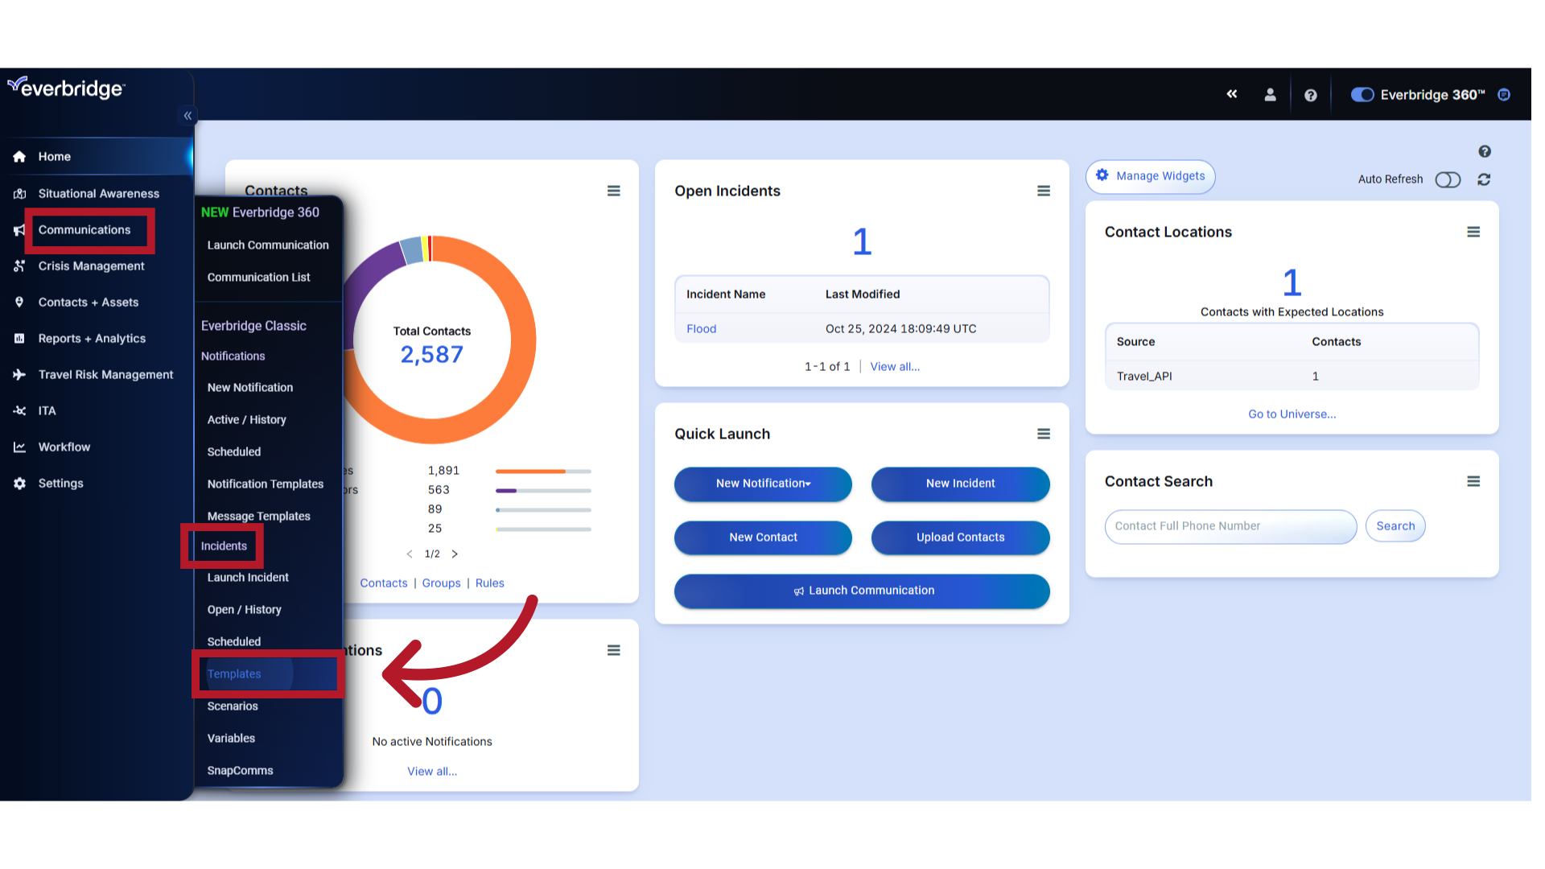Open Message Templates menu item
Screen dimensions: 1545x869
tap(258, 517)
